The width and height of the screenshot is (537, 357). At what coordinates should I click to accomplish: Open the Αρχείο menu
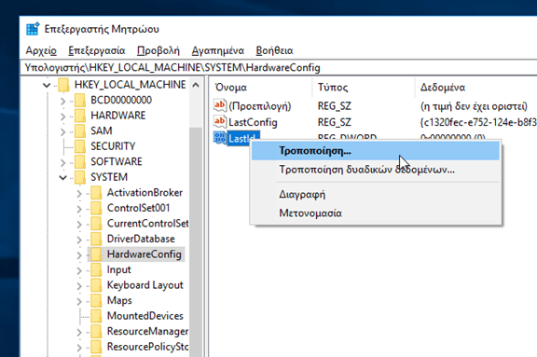(41, 50)
